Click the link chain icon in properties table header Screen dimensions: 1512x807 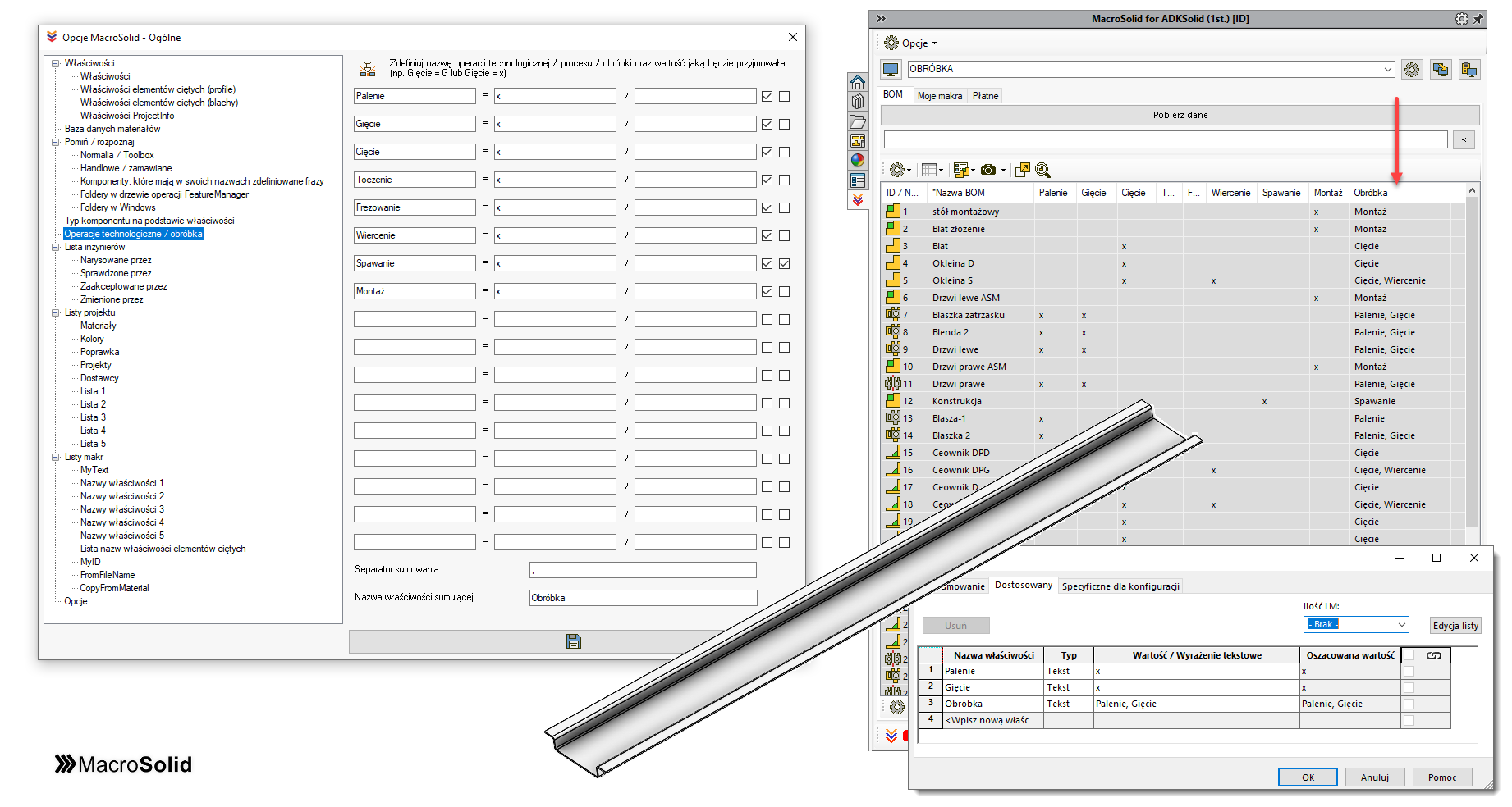click(x=1434, y=655)
